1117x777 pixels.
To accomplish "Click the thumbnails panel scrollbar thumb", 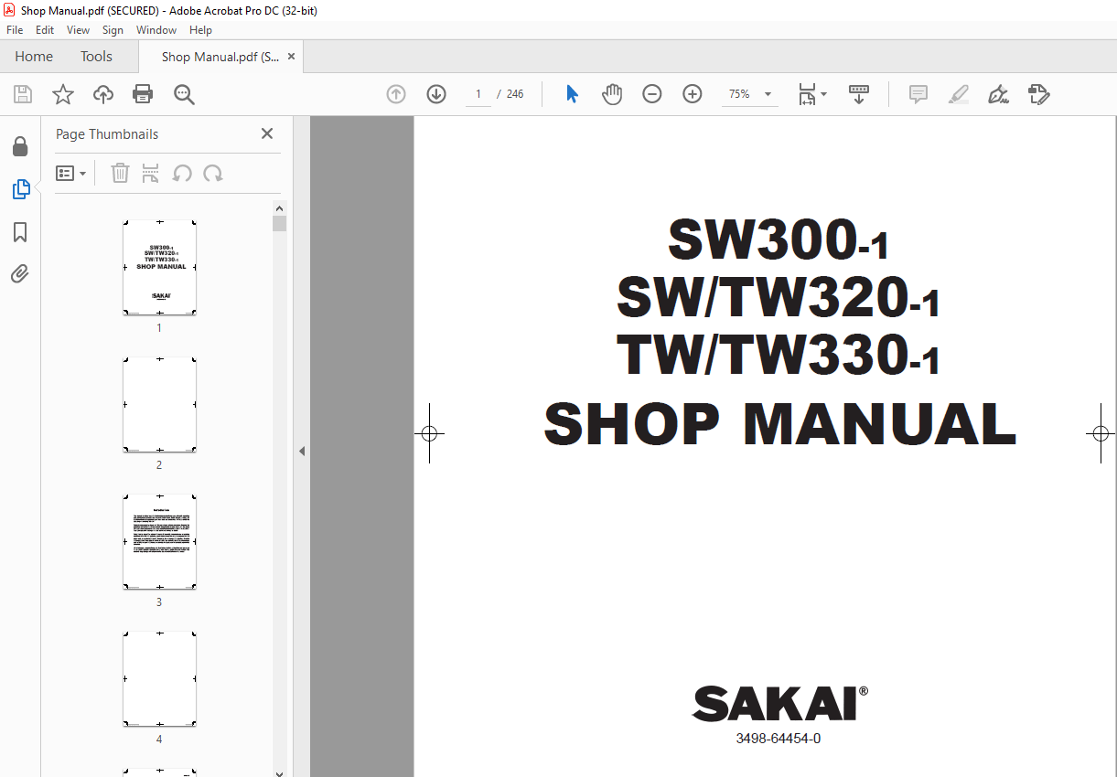I will pos(280,223).
